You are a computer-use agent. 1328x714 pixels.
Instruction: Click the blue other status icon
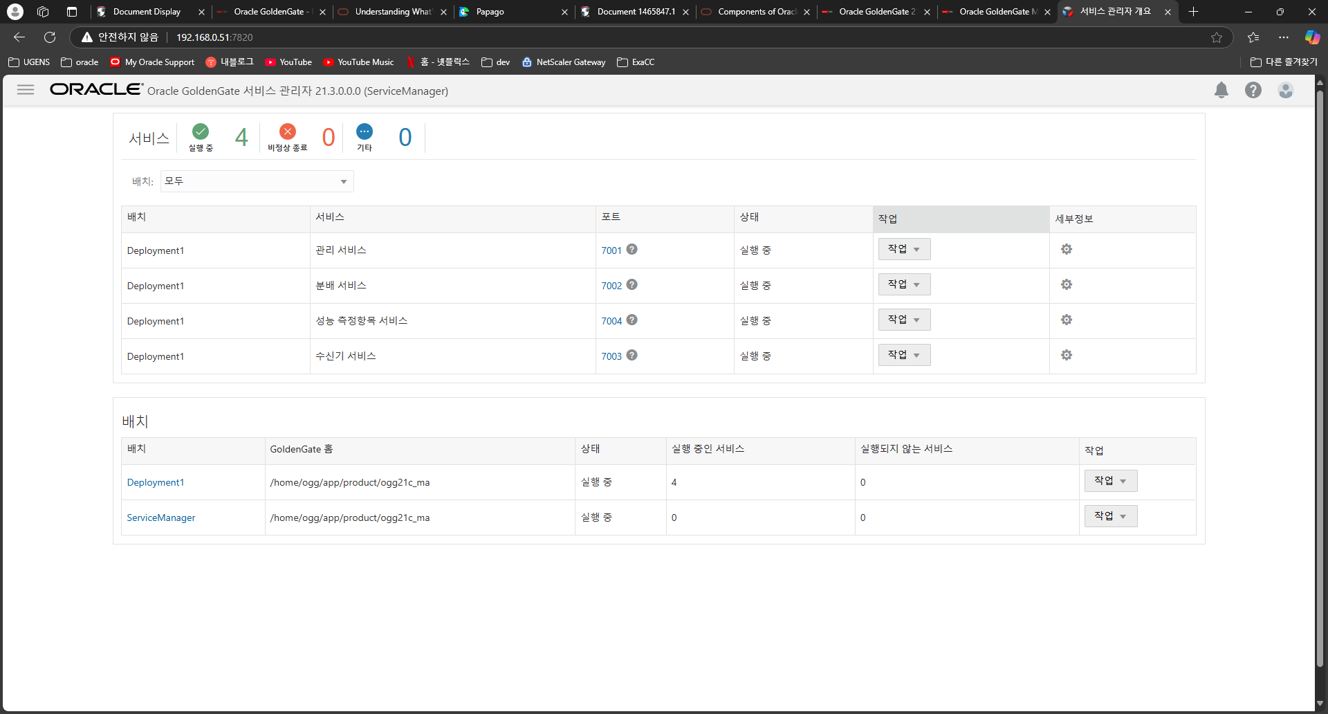[x=365, y=131]
